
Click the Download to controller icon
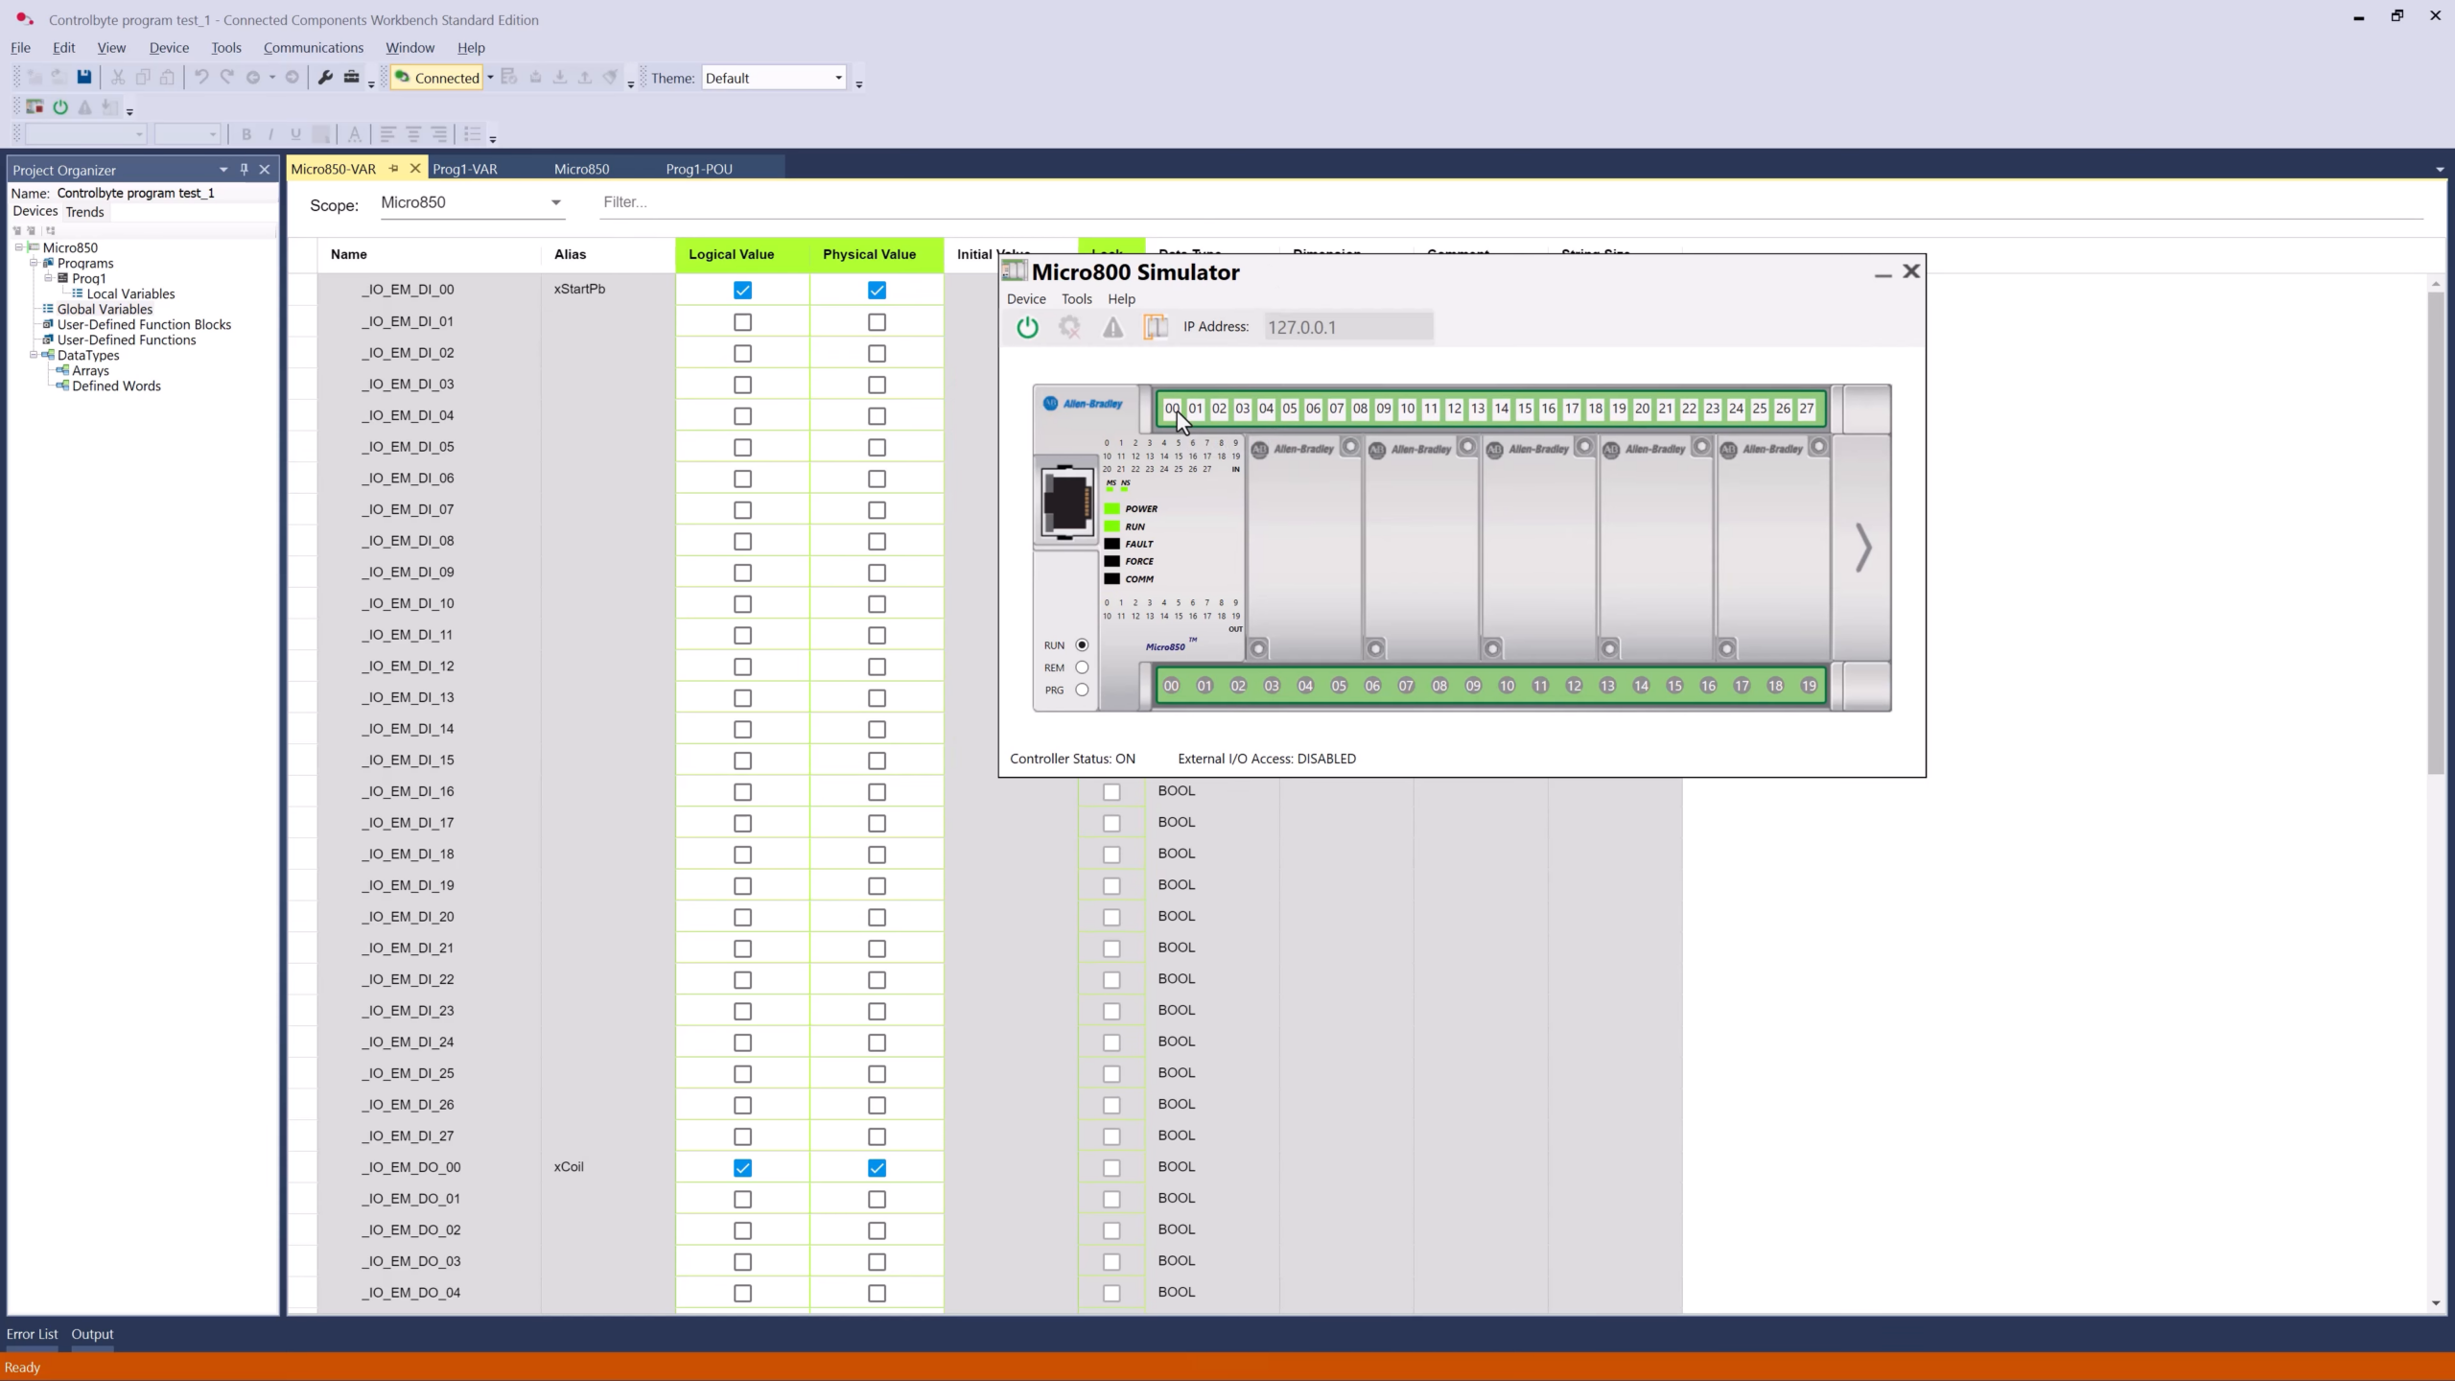coord(560,78)
